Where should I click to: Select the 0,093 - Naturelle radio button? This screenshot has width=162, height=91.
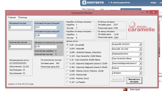pyautogui.click(x=68, y=48)
